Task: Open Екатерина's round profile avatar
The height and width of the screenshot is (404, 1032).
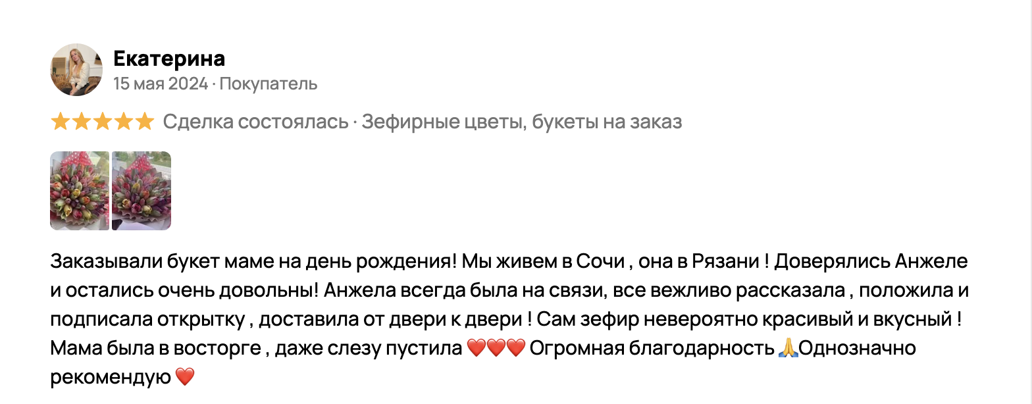Action: tap(76, 70)
